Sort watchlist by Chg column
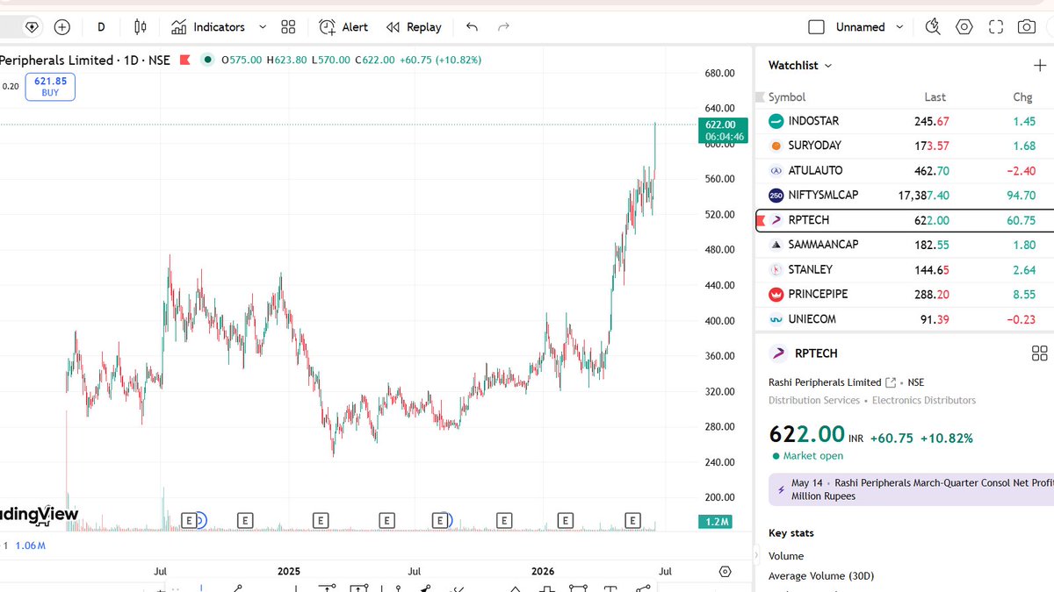Image resolution: width=1054 pixels, height=592 pixels. tap(1023, 97)
